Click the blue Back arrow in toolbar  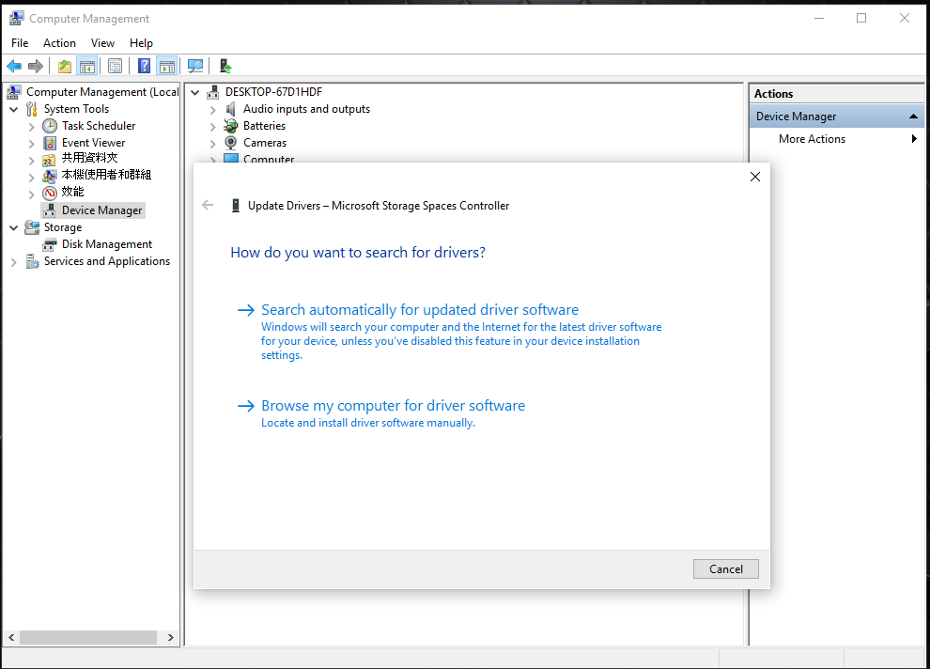(14, 66)
